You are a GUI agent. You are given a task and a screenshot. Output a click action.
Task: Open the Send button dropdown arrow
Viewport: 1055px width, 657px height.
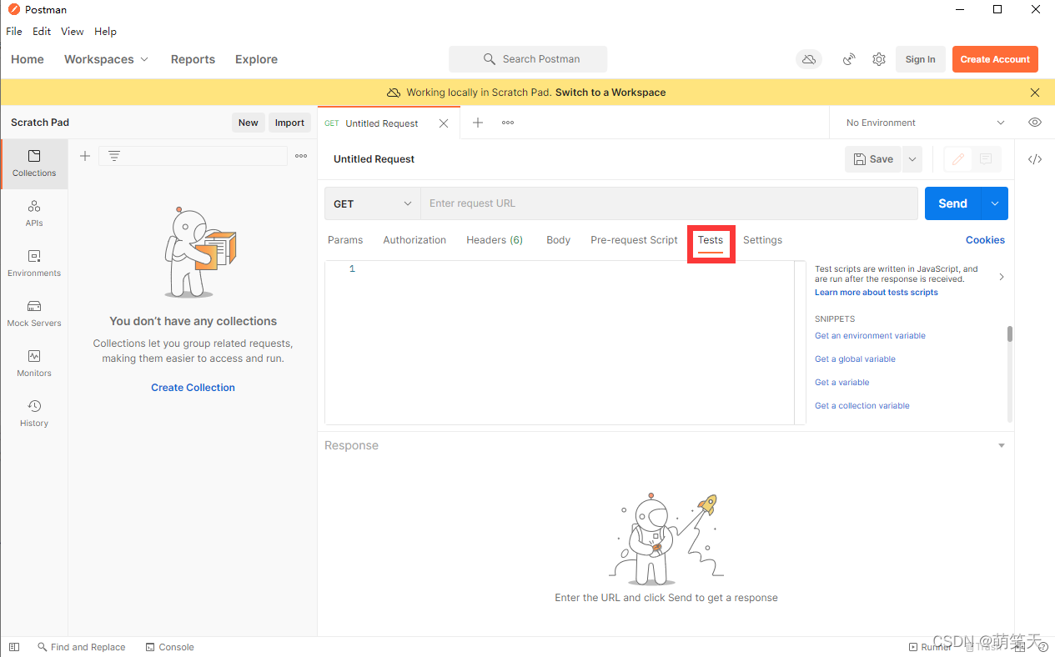pos(995,203)
